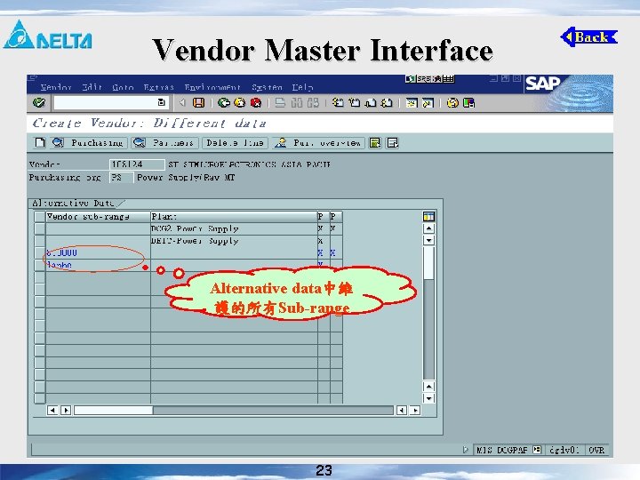The width and height of the screenshot is (640, 480).
Task: Open the Environment menu
Action: pos(212,87)
